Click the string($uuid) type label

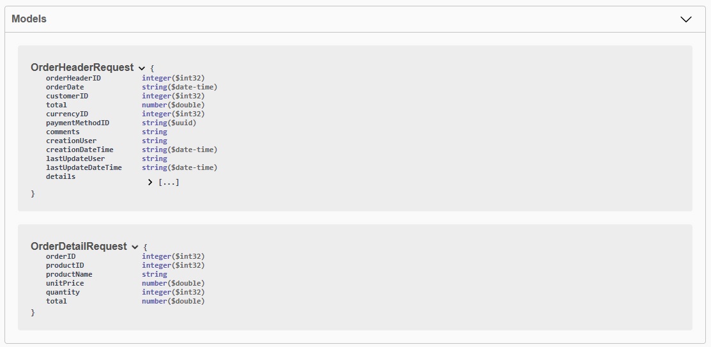pyautogui.click(x=169, y=123)
